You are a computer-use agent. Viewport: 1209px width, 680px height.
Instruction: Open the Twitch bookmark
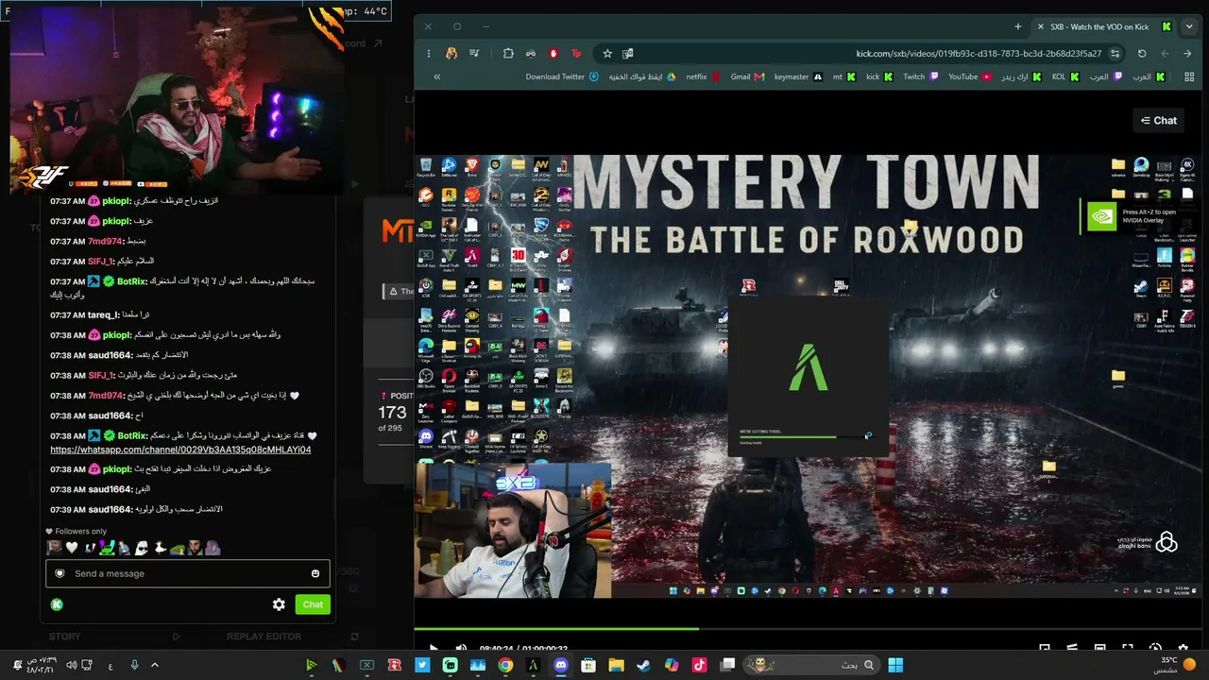pos(919,76)
